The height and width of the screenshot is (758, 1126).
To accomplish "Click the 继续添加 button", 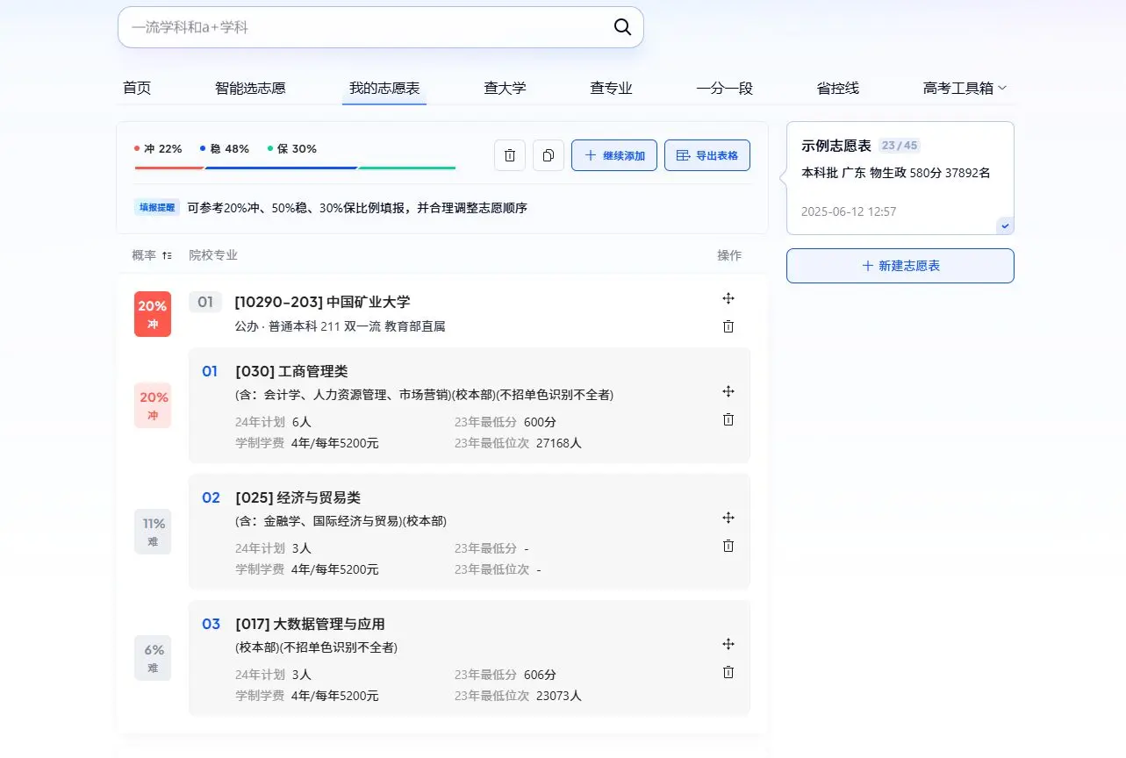I will (x=613, y=155).
